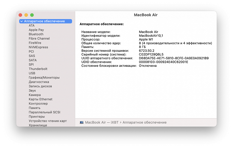Collapse the Аппаратное обеспечение section chevron
Viewport: 233px width, 148px height.
(22, 21)
